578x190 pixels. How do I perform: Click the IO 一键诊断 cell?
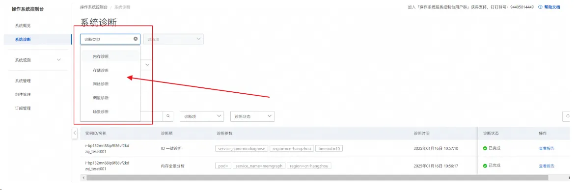[x=171, y=148]
